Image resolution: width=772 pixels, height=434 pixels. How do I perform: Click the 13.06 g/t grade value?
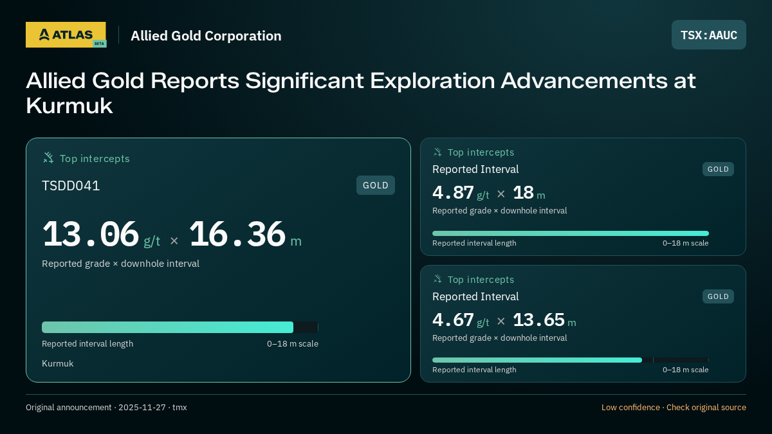click(x=101, y=235)
